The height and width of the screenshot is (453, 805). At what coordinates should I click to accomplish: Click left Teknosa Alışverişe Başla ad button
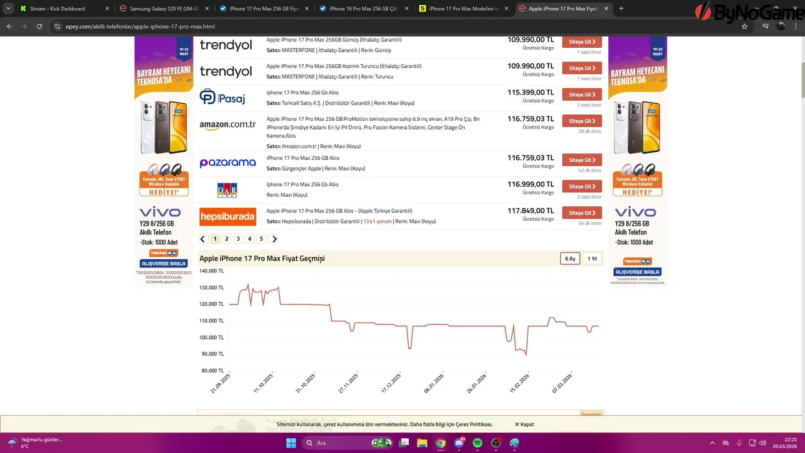point(164,263)
